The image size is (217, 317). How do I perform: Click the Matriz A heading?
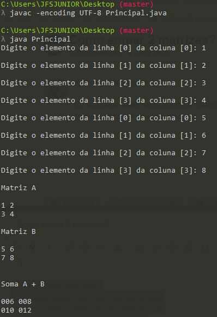(19, 188)
